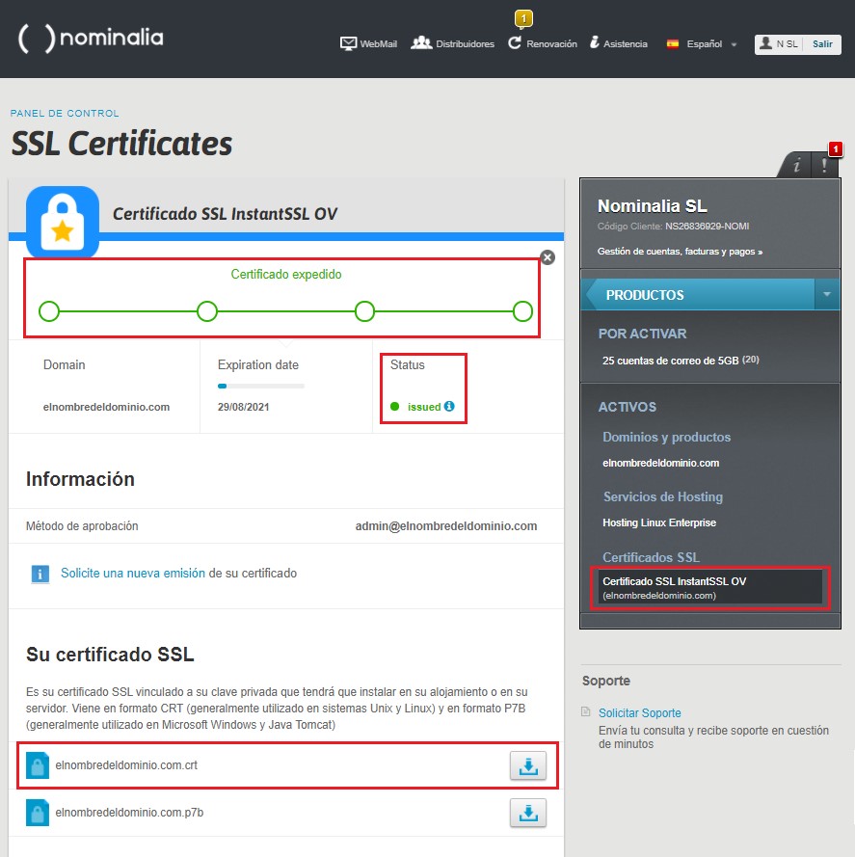Click the Nominalia logo

(x=89, y=39)
